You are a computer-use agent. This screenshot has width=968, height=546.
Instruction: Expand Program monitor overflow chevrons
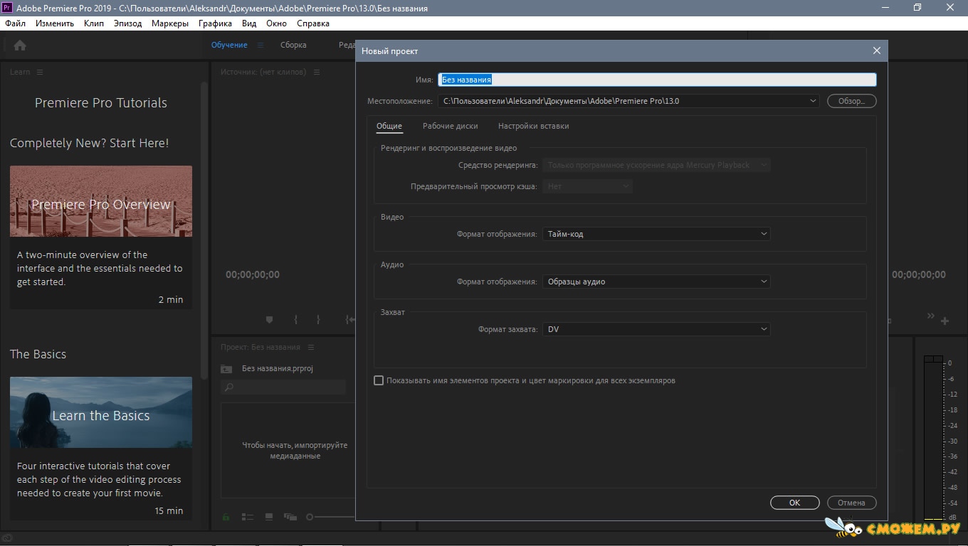(x=930, y=316)
